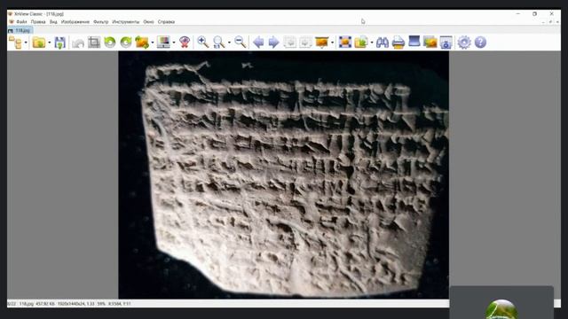Viewport: 568px width, 319px height.
Task: Click the Save As floppy disk icon
Action: tap(59, 43)
